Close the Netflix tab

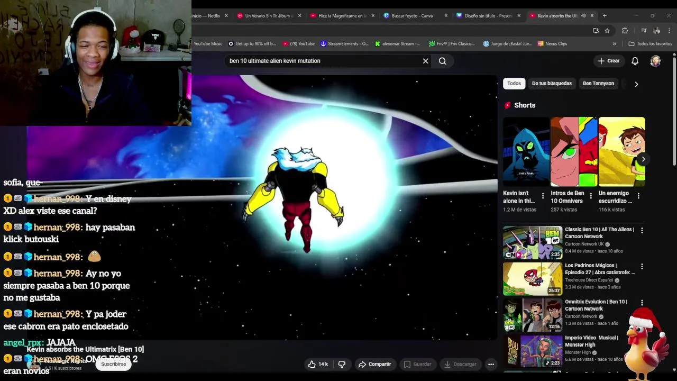coord(226,16)
